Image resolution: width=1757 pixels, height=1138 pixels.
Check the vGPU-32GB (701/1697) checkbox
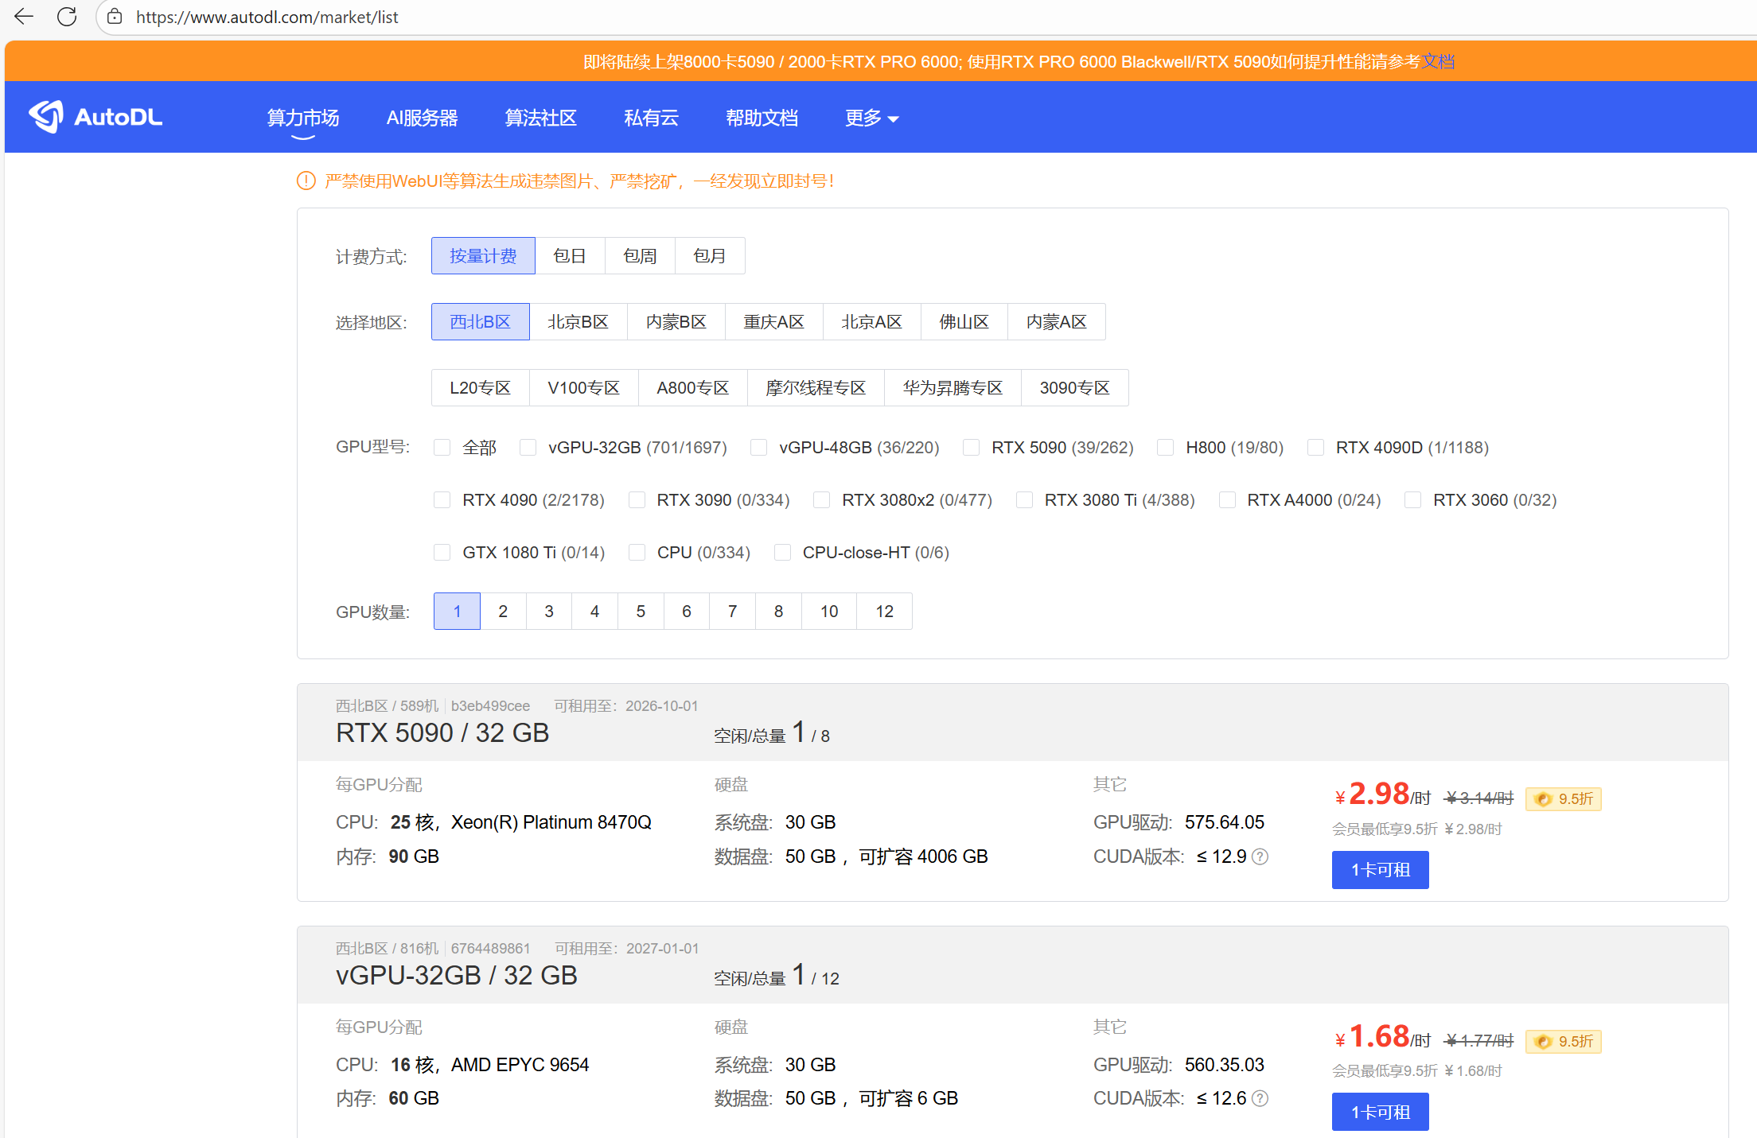tap(528, 448)
